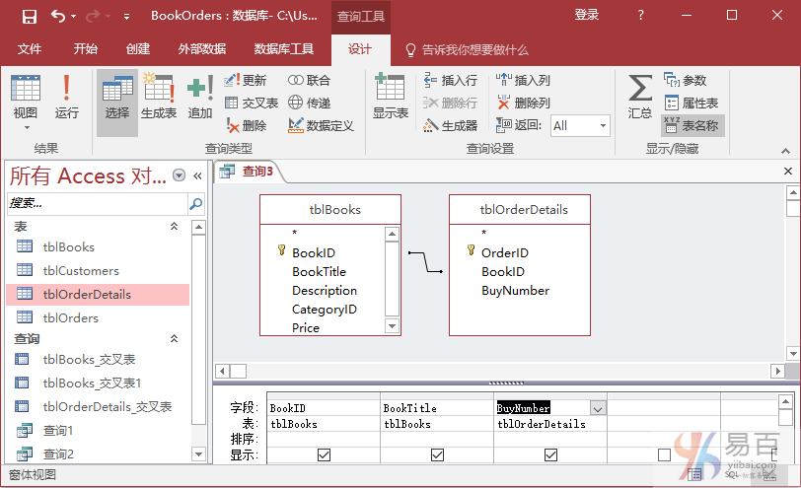Open the 返回 All dropdown
Viewport: 801px width, 488px height.
(x=602, y=125)
